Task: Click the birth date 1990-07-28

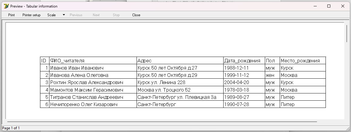Action: coord(244,104)
